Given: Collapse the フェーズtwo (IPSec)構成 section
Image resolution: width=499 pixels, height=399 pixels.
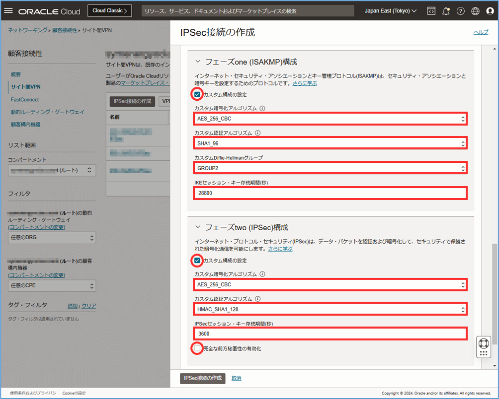Looking at the screenshot, I should pos(198,227).
